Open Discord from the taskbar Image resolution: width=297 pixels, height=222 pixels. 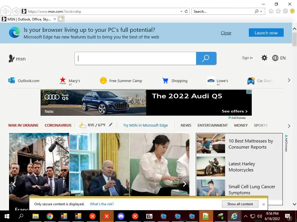(121, 216)
